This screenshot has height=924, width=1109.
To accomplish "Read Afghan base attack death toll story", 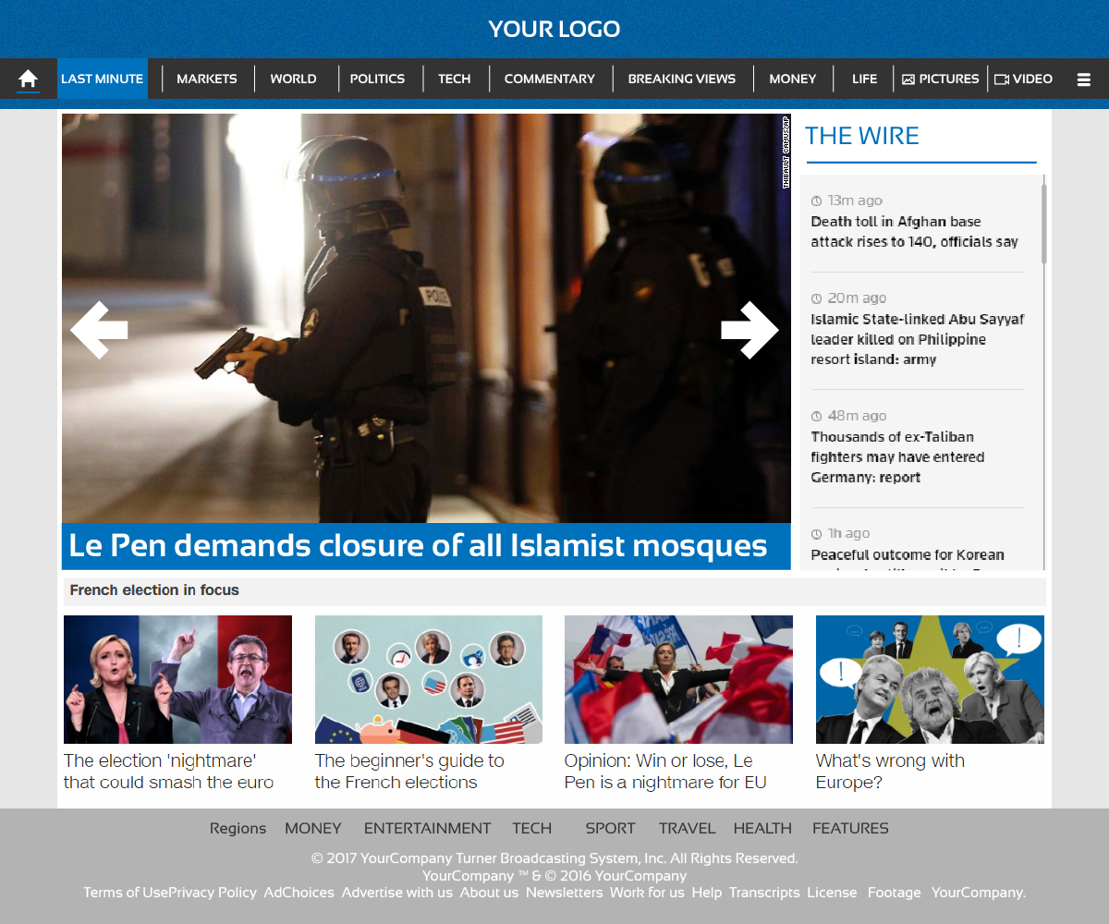I will point(914,231).
